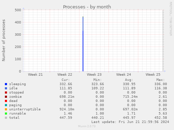Click the 'Cur:' column header
Viewport: 174px width, 130px height.
[x=66, y=80]
